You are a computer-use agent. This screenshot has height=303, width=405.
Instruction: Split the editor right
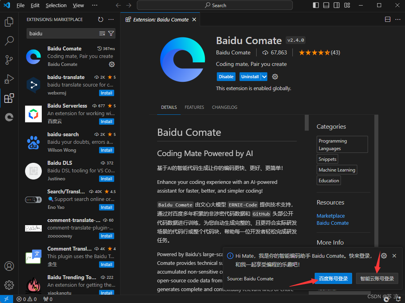pos(387,19)
